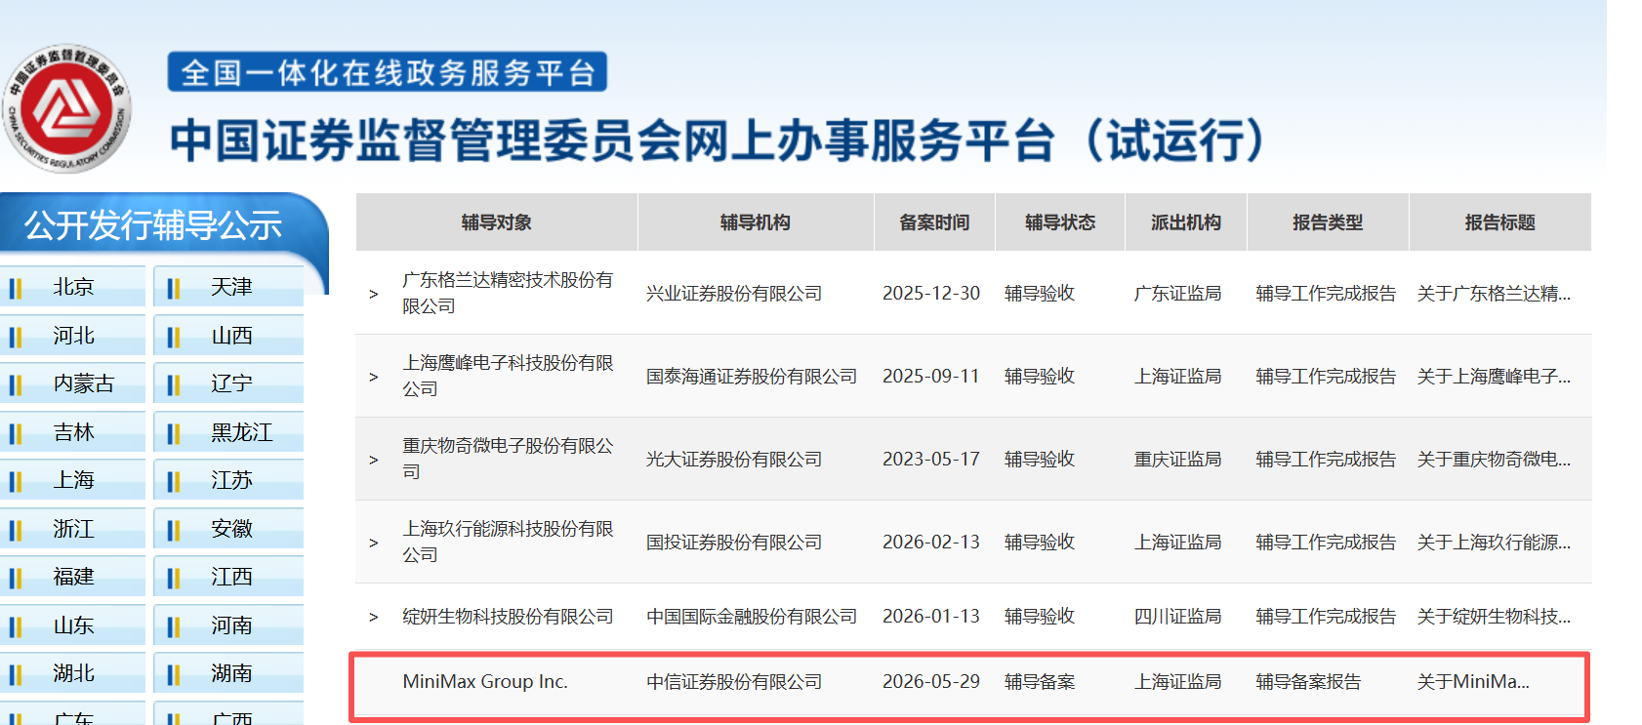Click the 派出机构 column header
The image size is (1642, 725).
[x=1186, y=222]
